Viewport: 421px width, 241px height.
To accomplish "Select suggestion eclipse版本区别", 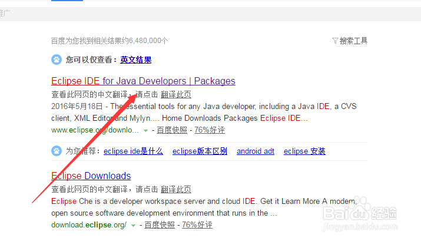I will click(200, 151).
